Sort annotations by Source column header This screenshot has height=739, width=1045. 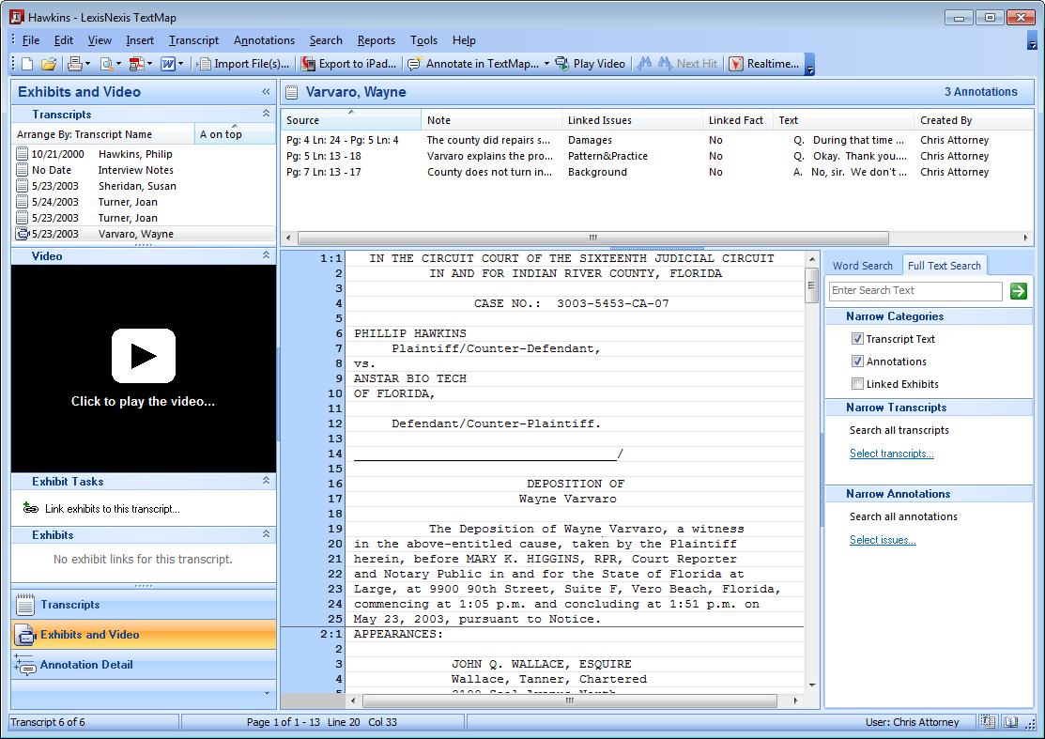tap(350, 120)
